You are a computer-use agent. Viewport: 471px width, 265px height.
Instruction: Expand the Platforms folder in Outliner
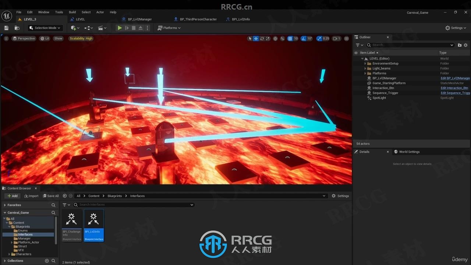[x=365, y=73]
